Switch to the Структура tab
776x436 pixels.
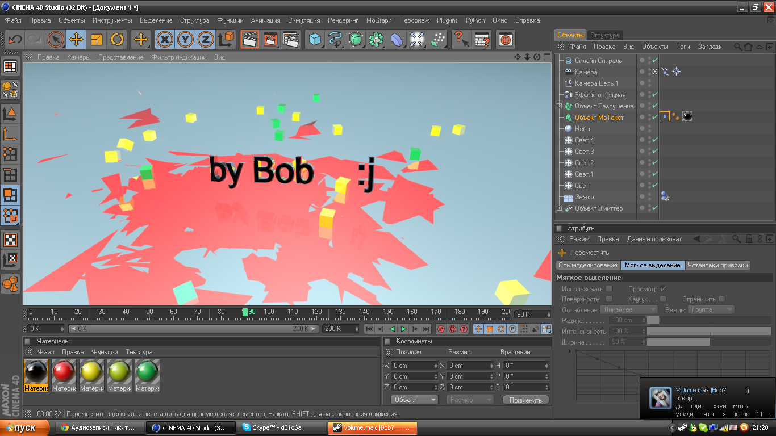click(605, 35)
